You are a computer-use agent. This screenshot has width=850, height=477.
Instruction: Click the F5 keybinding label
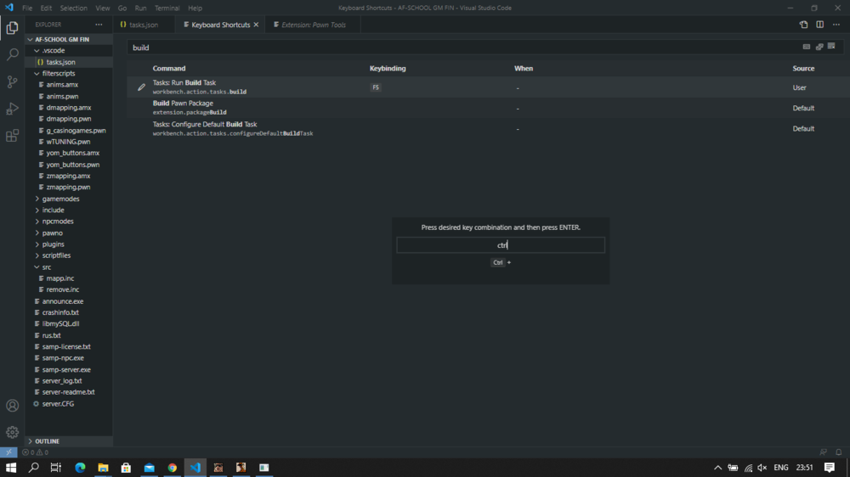pyautogui.click(x=376, y=87)
